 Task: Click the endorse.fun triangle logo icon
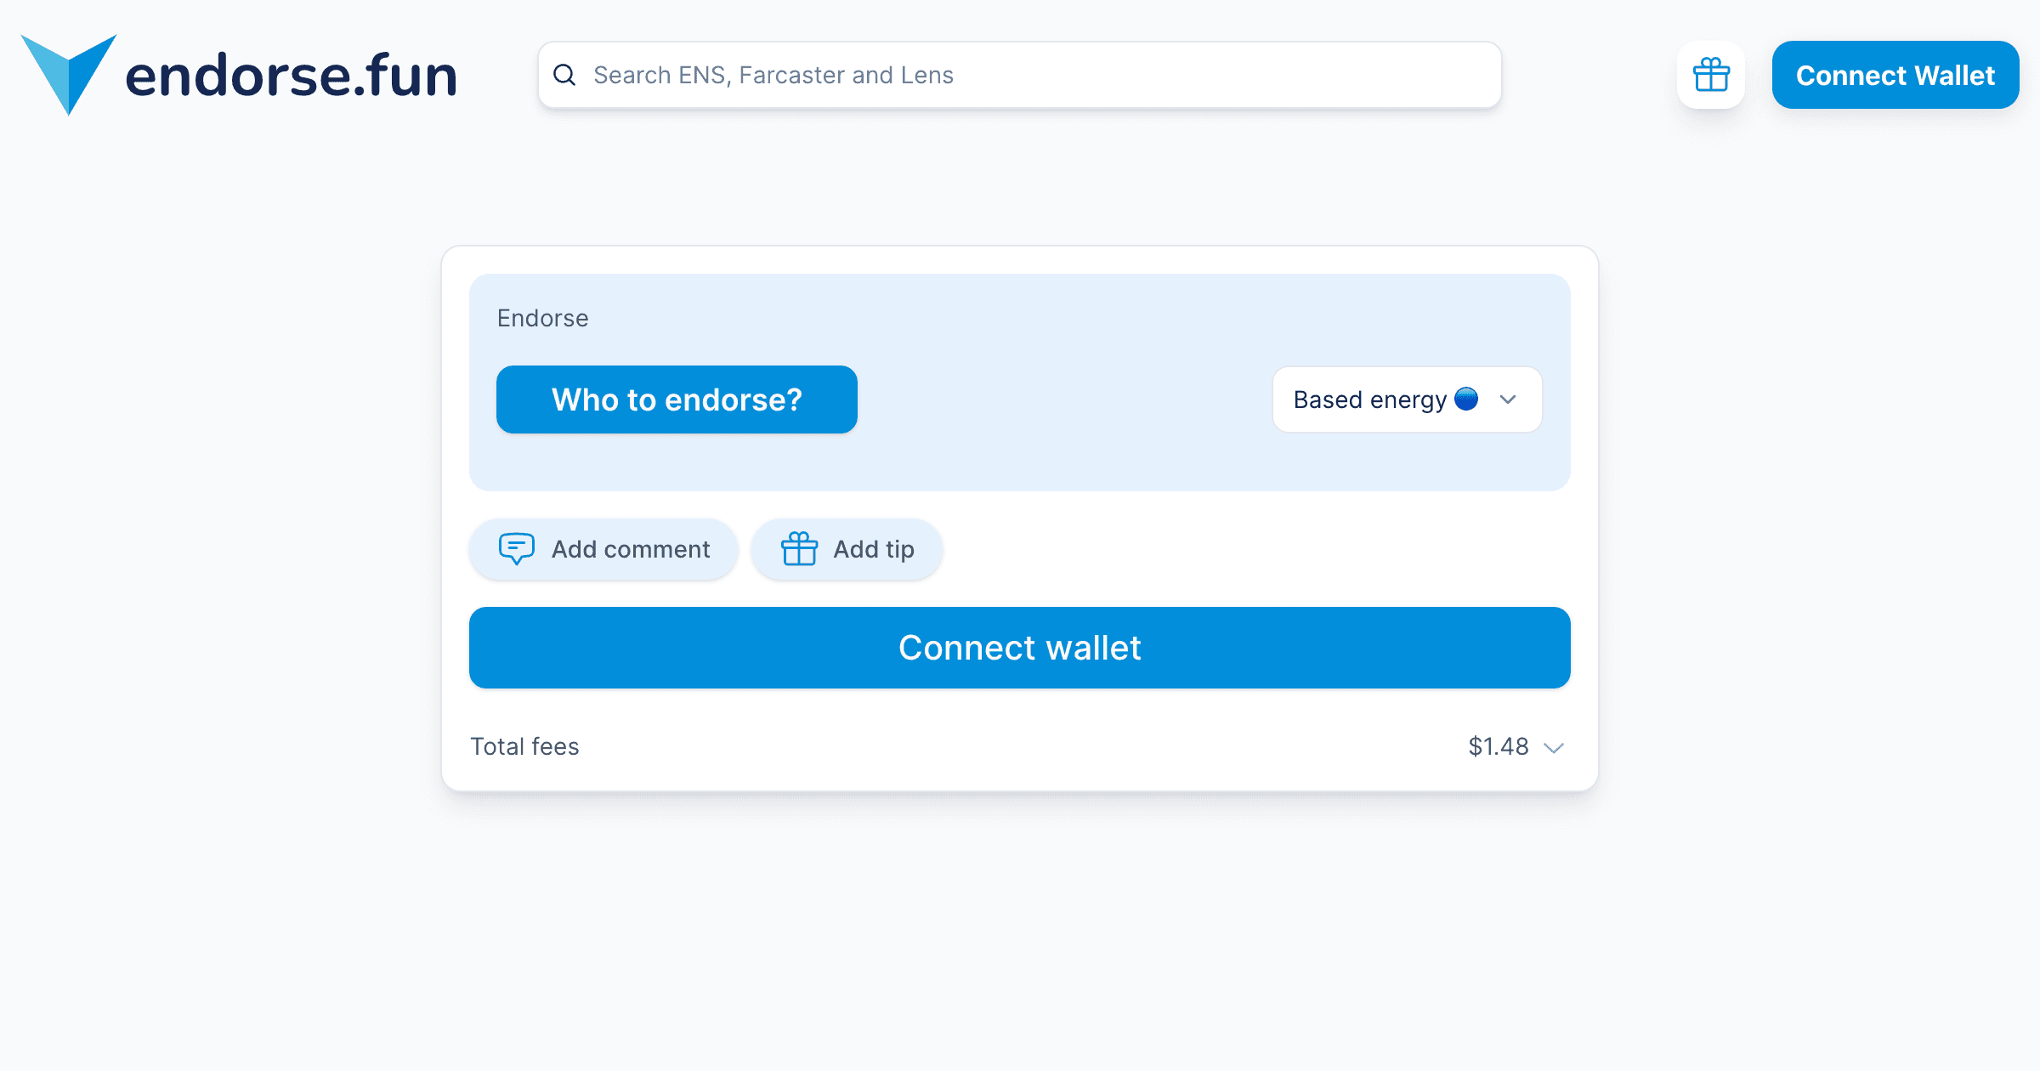pos(68,72)
